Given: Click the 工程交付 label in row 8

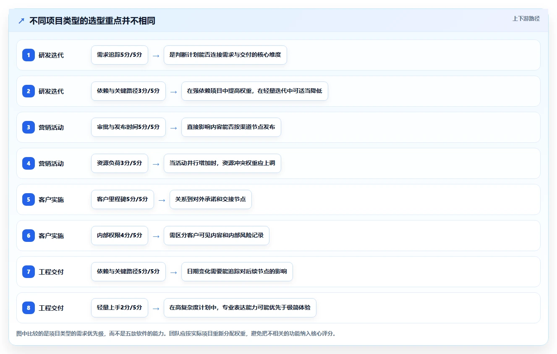Looking at the screenshot, I should click(x=51, y=308).
